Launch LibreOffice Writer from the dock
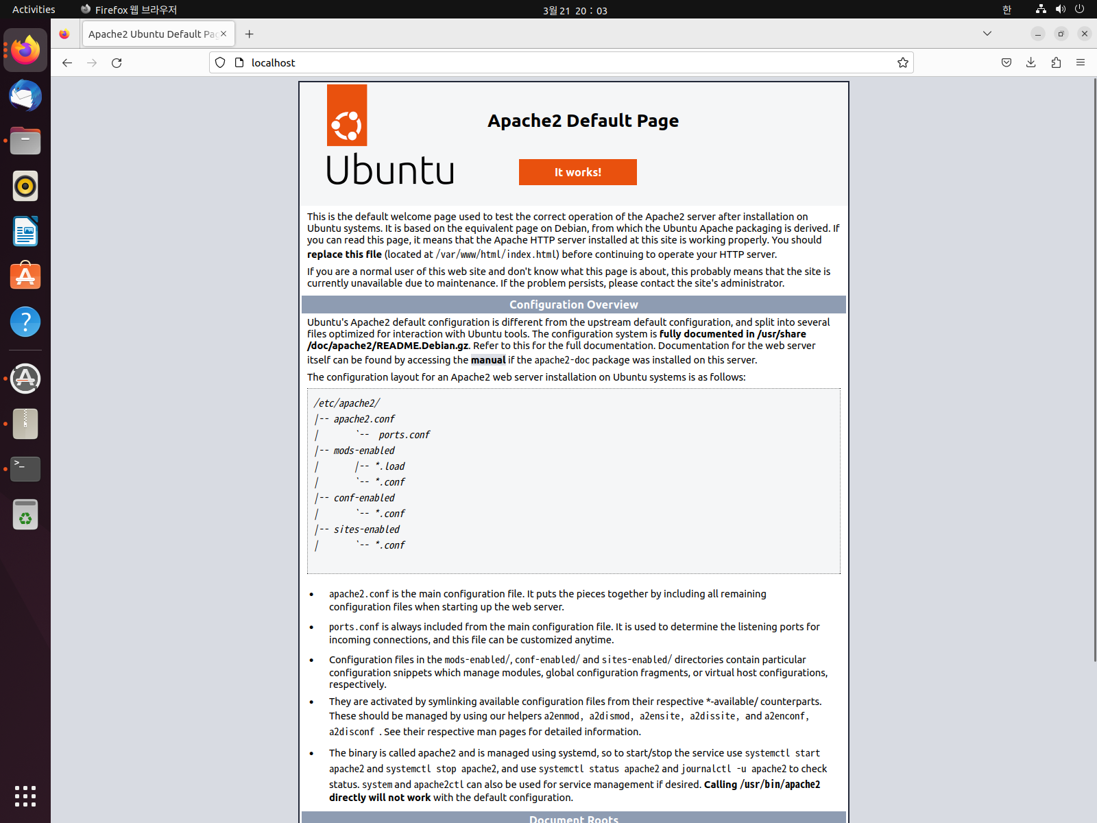 (x=25, y=231)
